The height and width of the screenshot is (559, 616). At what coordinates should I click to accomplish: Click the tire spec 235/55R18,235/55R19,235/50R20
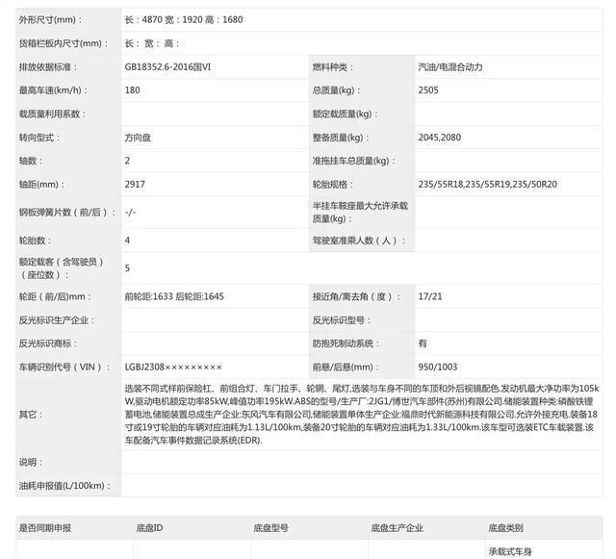(487, 184)
